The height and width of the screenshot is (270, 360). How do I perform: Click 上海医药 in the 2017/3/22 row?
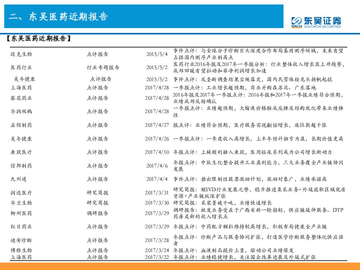point(21,257)
